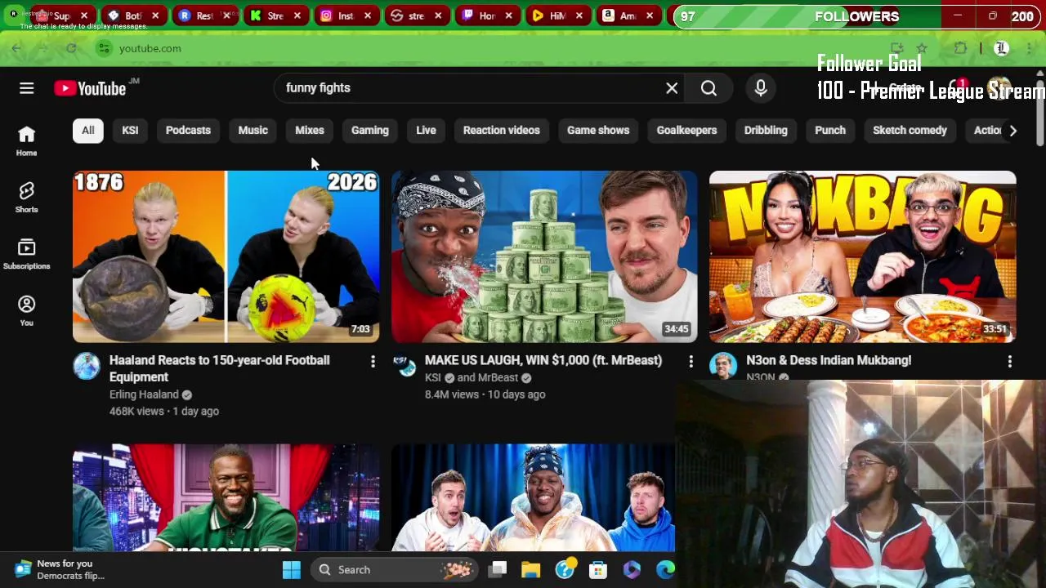Select the Reaction videos chip
The width and height of the screenshot is (1046, 588).
(502, 130)
